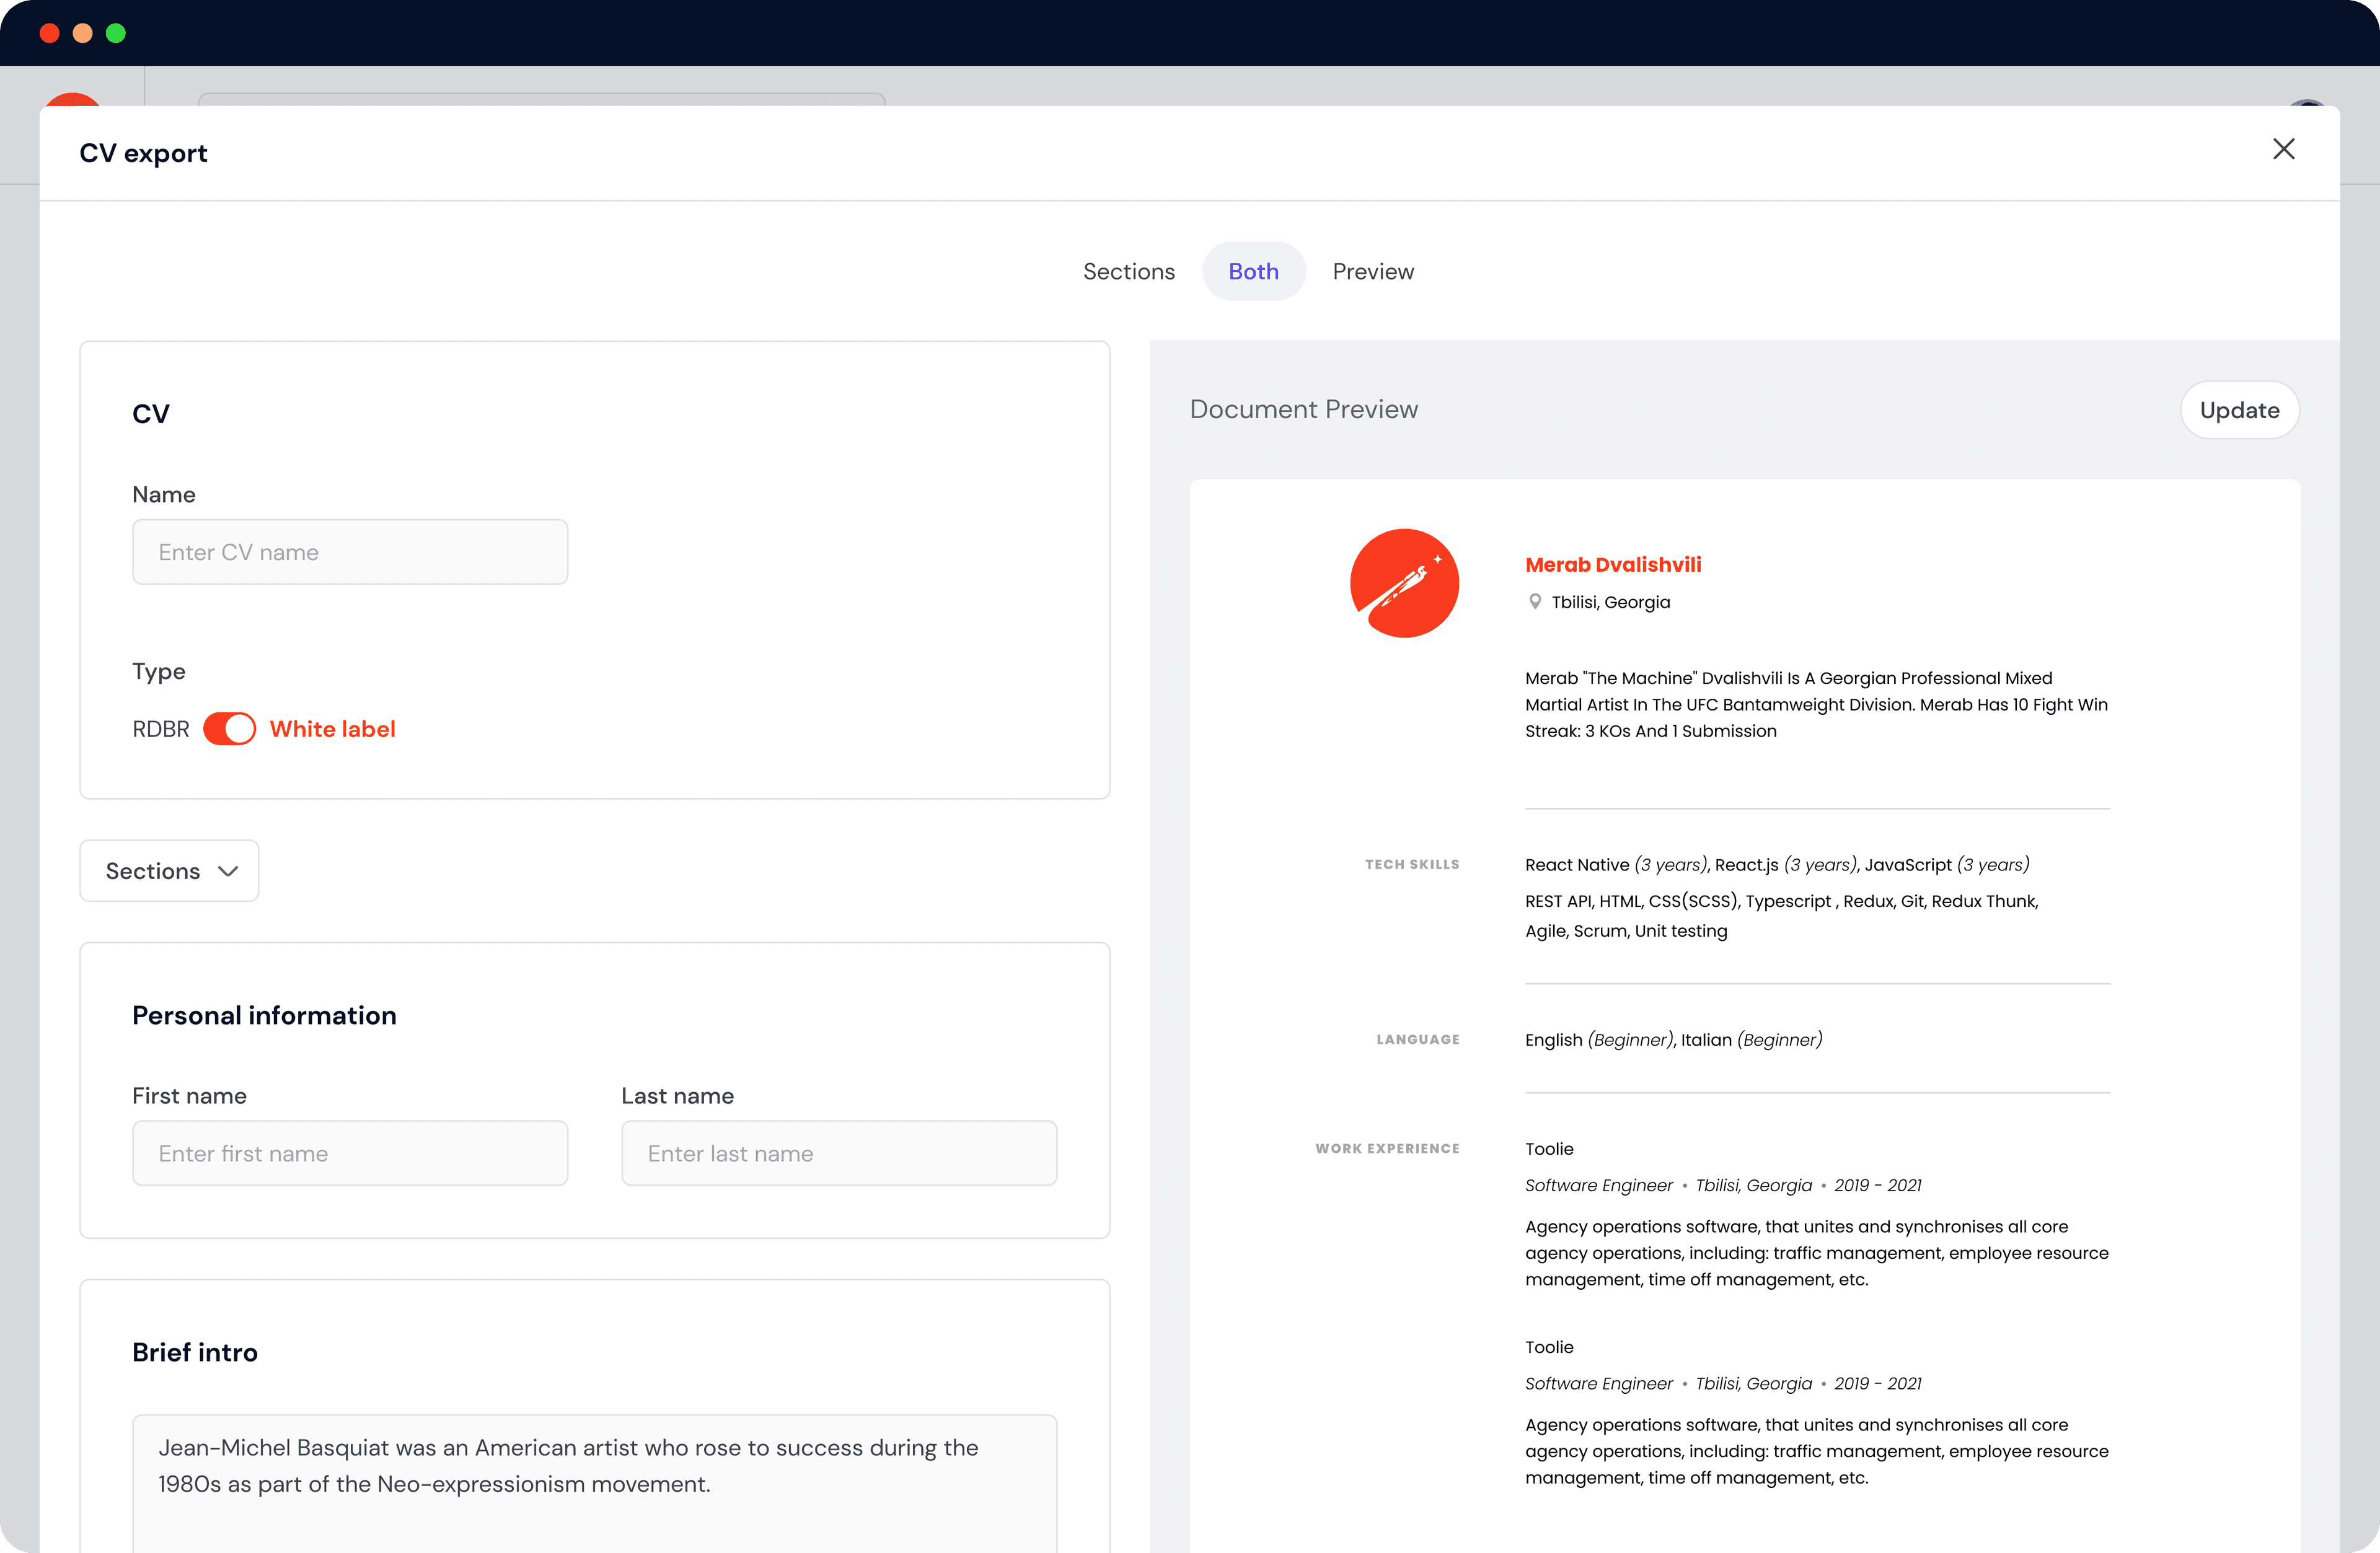This screenshot has width=2380, height=1553.
Task: Click the red rocket logo avatar in the preview
Action: [x=1404, y=583]
